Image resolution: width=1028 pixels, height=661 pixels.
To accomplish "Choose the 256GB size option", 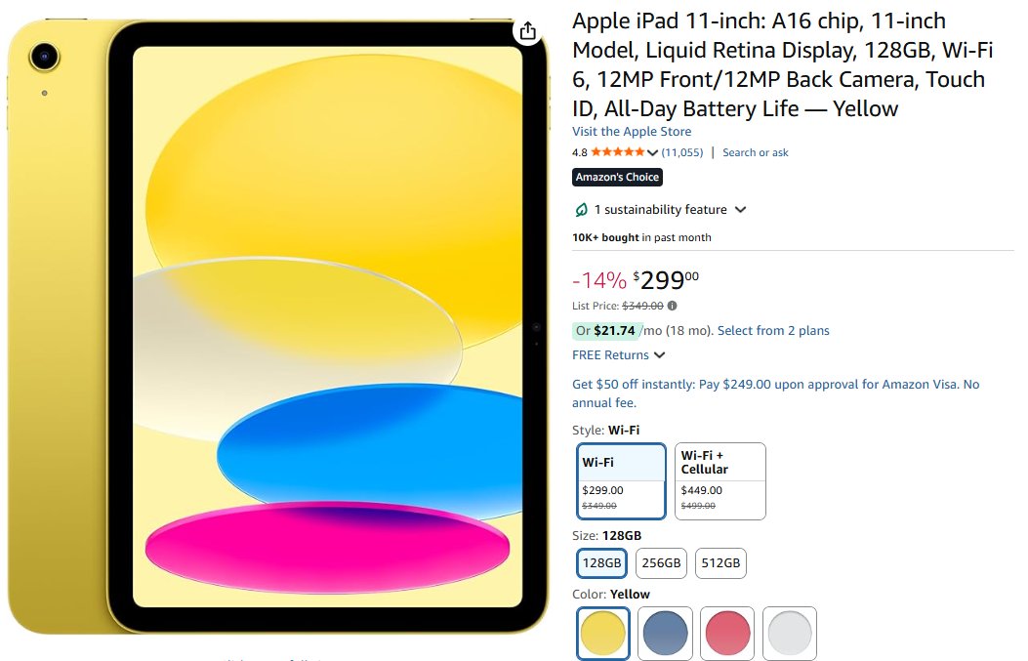I will pos(661,562).
